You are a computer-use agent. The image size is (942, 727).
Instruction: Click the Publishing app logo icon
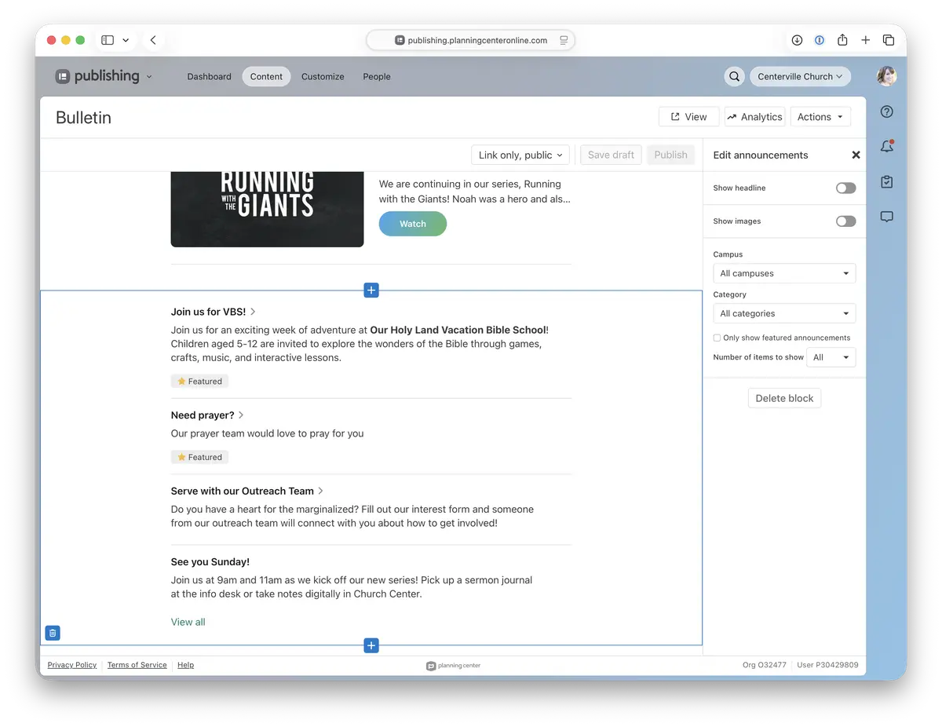click(63, 76)
